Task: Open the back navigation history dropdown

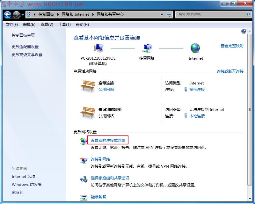Action: point(22,14)
